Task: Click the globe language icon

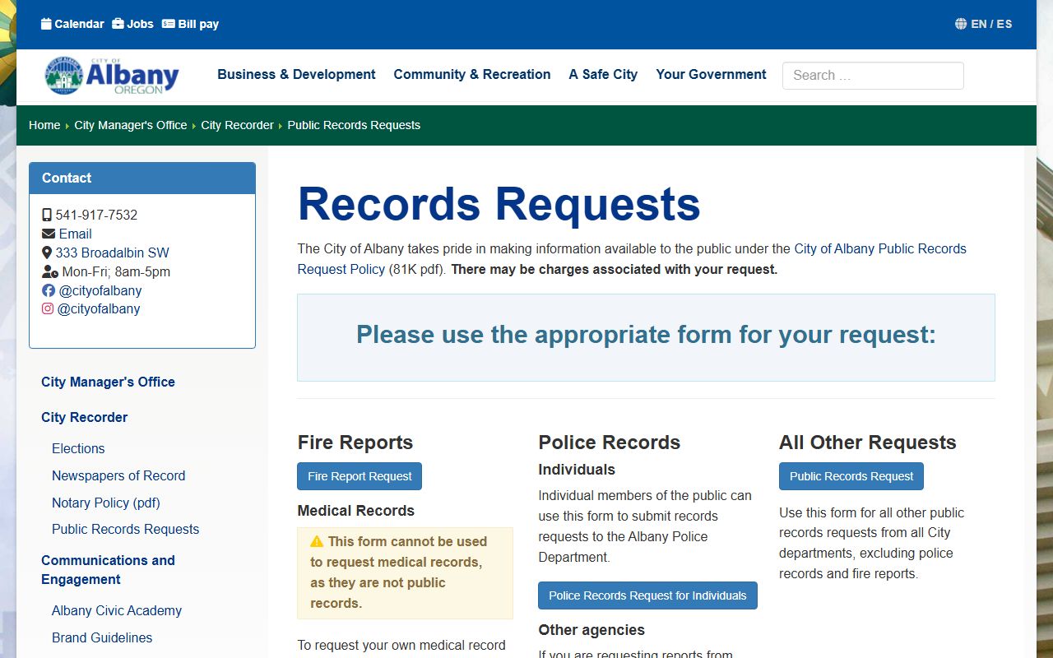Action: click(961, 24)
